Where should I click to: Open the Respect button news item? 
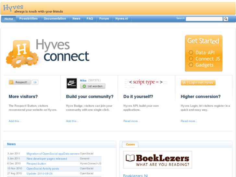pos(36,164)
